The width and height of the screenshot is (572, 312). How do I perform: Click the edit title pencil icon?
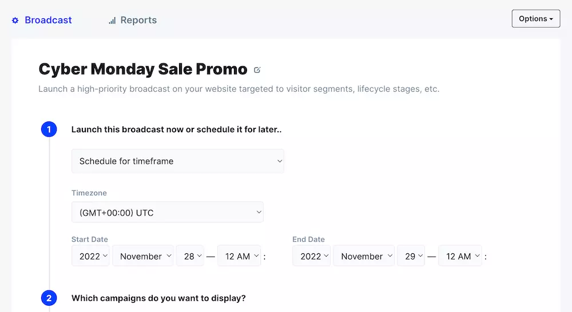point(257,70)
